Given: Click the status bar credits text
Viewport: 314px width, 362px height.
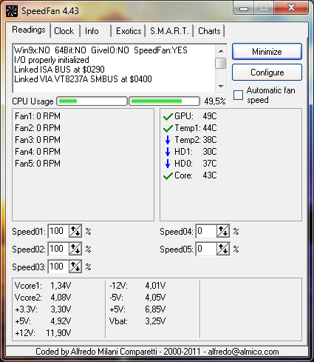Looking at the screenshot, I should pyautogui.click(x=157, y=352).
